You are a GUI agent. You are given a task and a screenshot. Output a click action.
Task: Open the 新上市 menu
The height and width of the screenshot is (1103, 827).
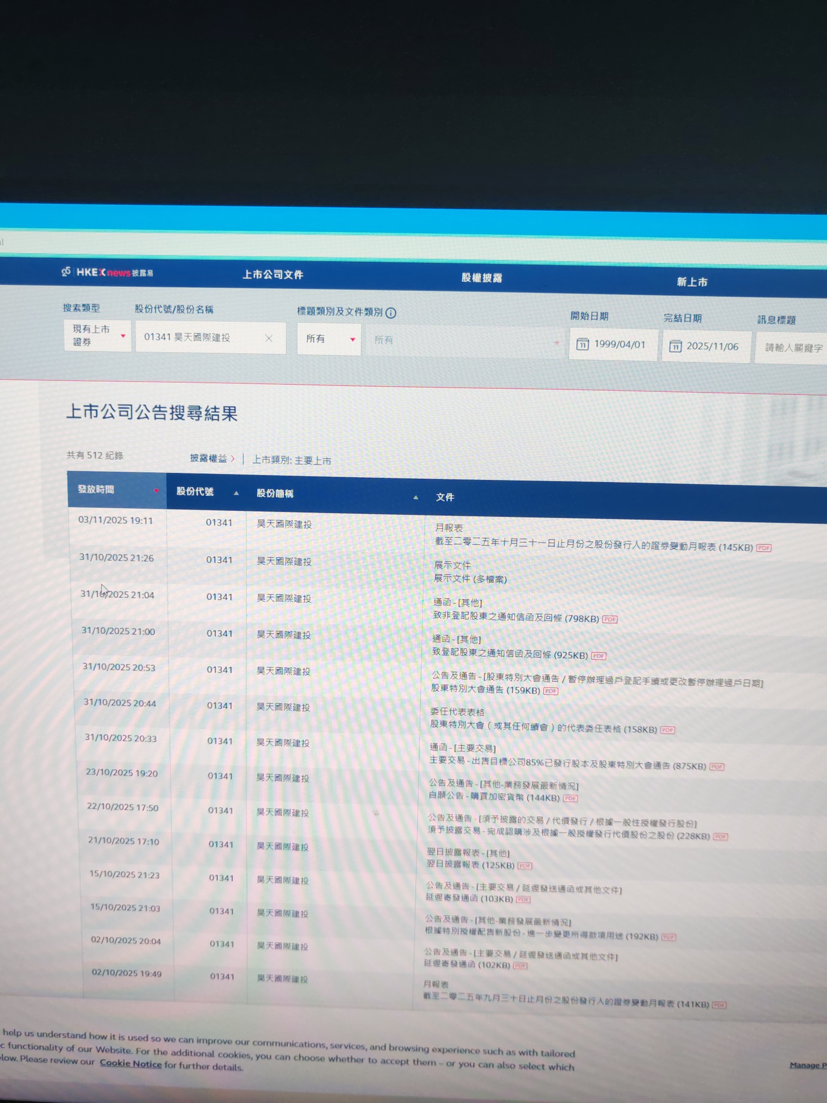click(x=692, y=282)
